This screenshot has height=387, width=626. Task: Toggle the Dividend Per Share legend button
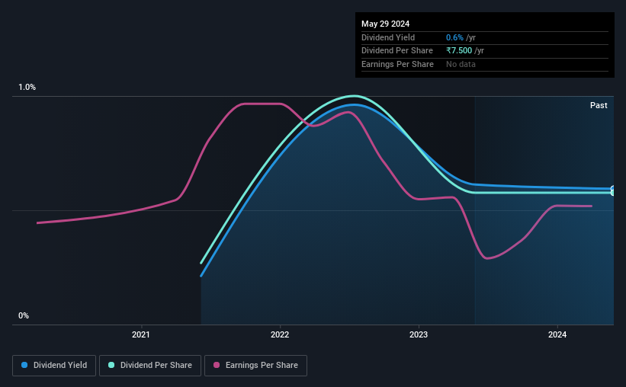pyautogui.click(x=150, y=366)
